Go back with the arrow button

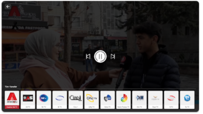8,7
